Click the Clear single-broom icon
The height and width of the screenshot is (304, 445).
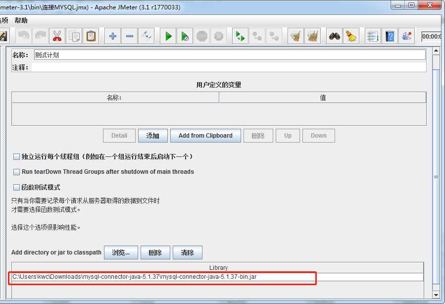click(296, 36)
